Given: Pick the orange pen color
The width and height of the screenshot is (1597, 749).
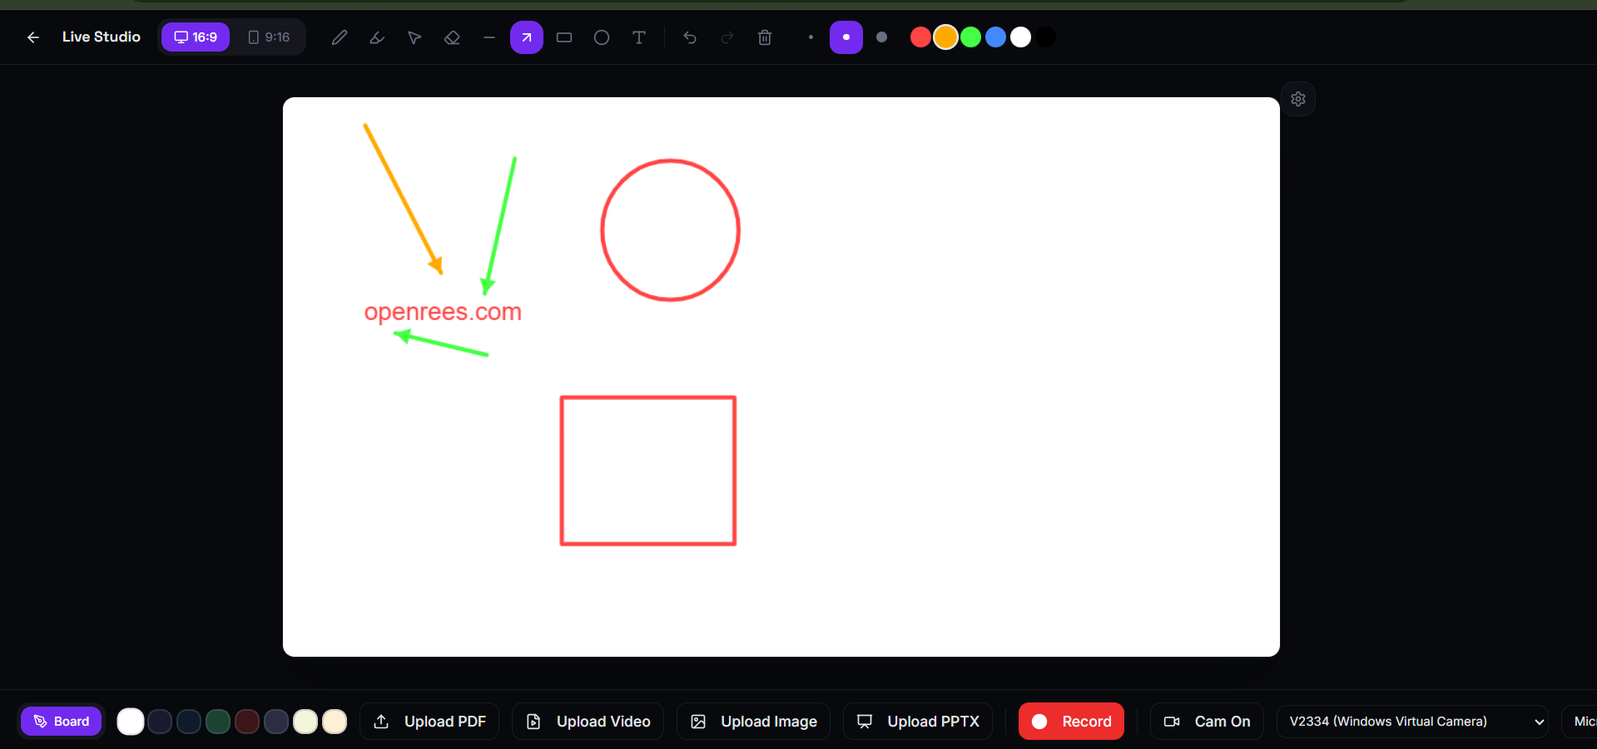Looking at the screenshot, I should pos(945,37).
